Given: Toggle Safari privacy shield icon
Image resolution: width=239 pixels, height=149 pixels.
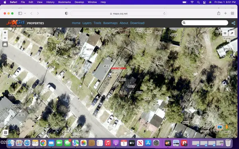Looking at the screenshot, I should point(66,14).
